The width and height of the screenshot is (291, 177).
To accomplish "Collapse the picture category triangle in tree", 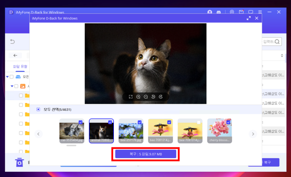I will [x=12, y=86].
